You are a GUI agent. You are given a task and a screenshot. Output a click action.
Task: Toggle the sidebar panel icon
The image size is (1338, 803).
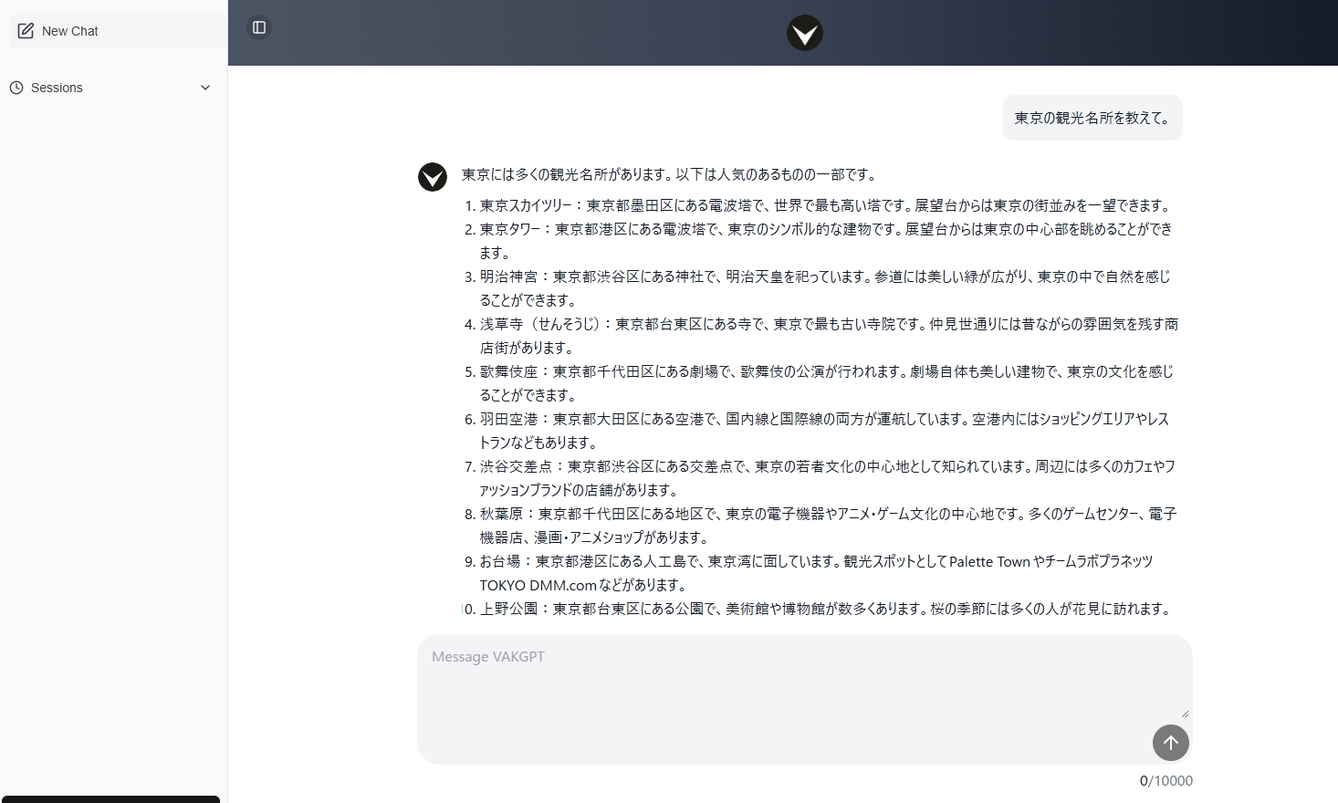pos(259,27)
